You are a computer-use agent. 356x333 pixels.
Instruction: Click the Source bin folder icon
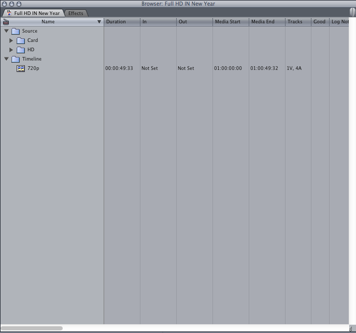pyautogui.click(x=16, y=31)
